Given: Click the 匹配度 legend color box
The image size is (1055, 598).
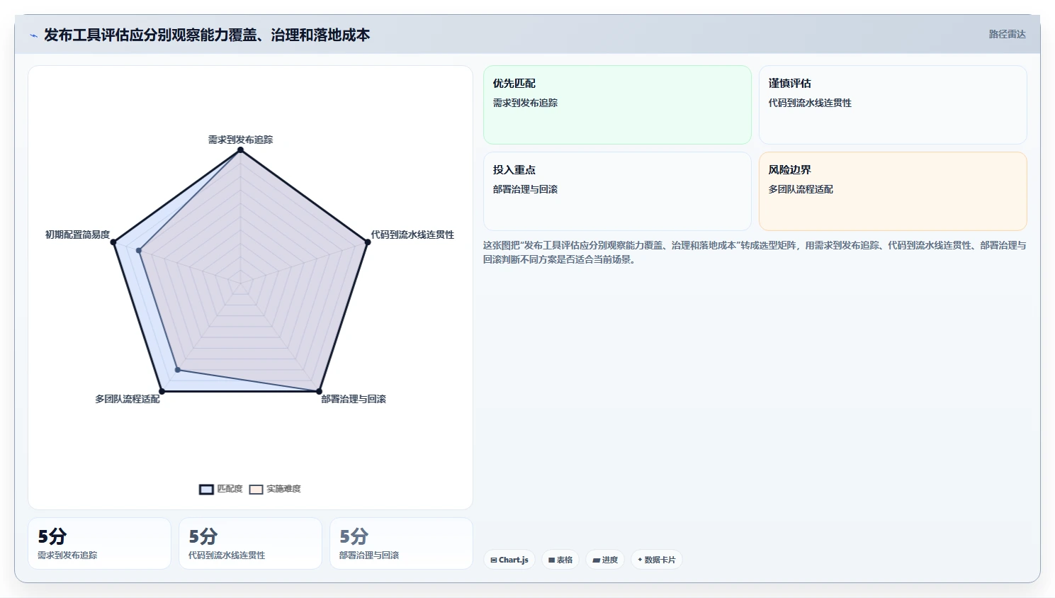Looking at the screenshot, I should pos(206,490).
